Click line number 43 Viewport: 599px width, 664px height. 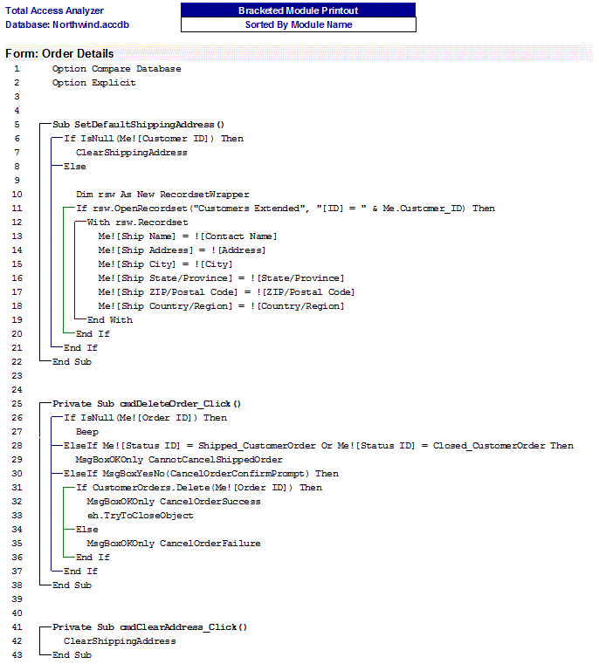click(x=17, y=654)
